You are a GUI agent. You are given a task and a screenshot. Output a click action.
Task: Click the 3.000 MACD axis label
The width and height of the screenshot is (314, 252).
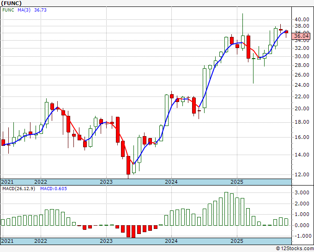[x=302, y=193]
